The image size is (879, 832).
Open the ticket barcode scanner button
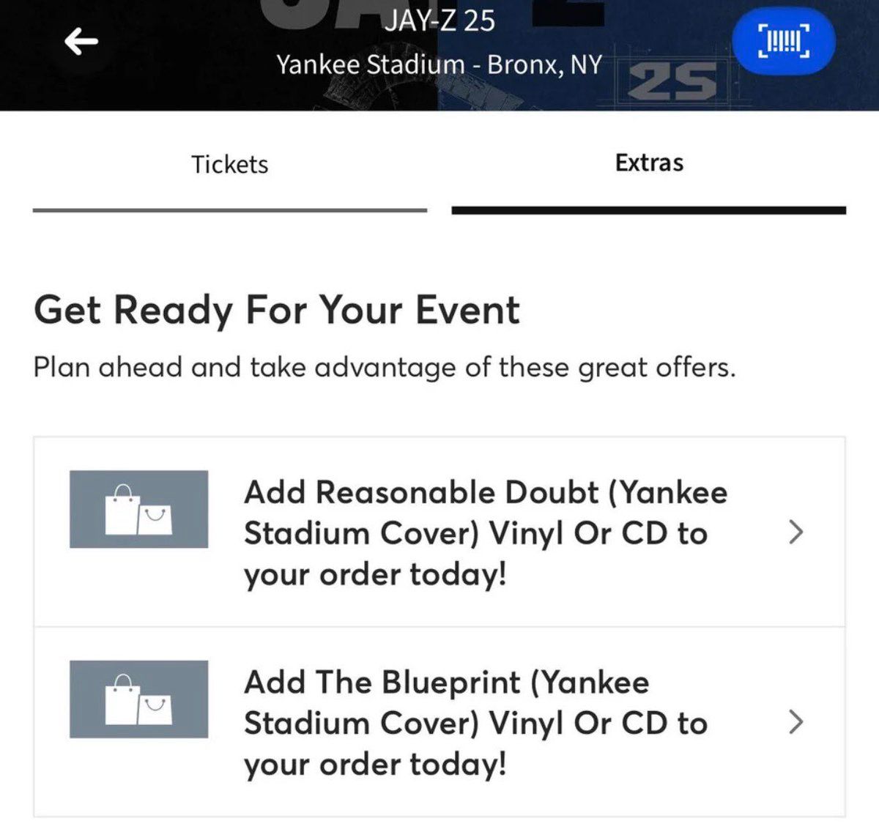(784, 42)
